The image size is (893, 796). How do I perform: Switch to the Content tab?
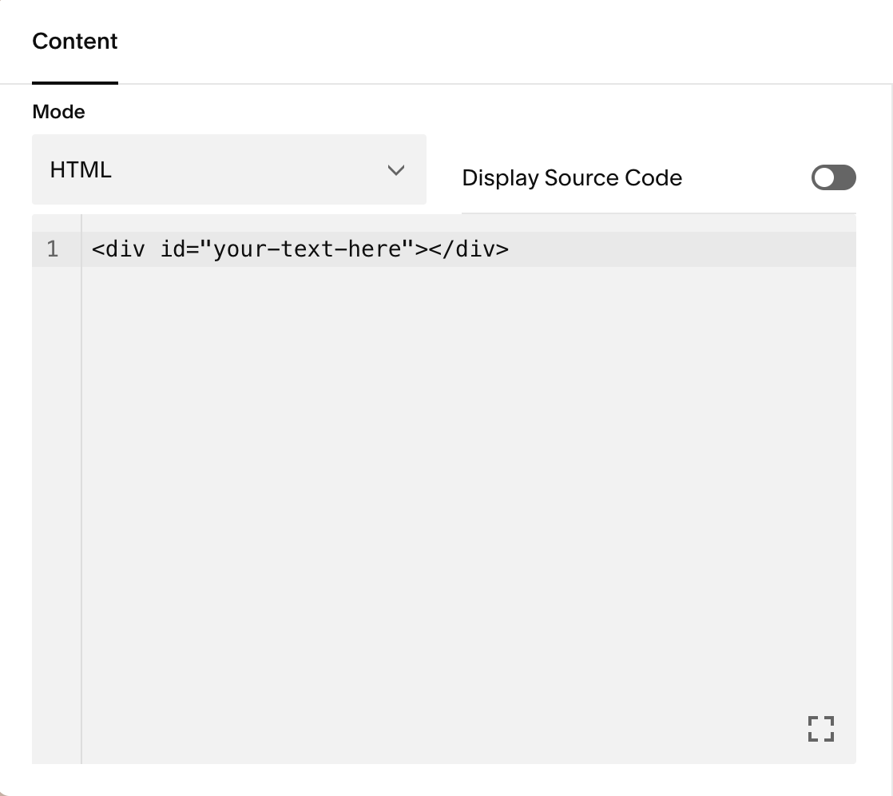point(75,42)
